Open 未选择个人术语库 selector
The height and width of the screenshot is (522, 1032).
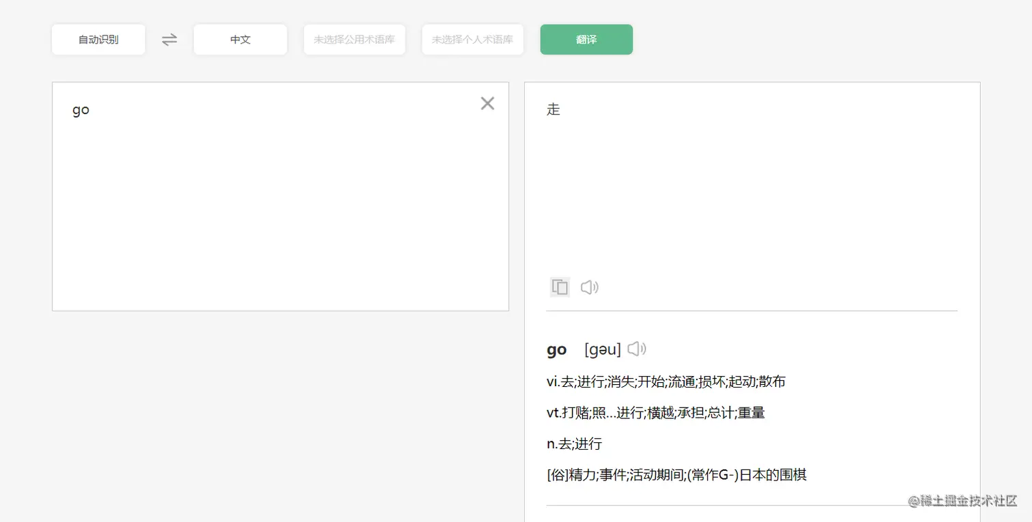click(472, 40)
